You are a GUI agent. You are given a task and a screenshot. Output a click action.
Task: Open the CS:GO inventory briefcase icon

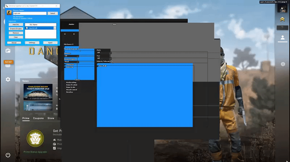tap(8, 51)
